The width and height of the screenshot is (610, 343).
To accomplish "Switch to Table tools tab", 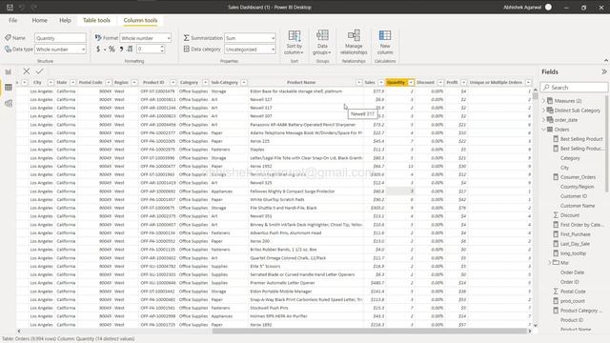I will pyautogui.click(x=96, y=20).
